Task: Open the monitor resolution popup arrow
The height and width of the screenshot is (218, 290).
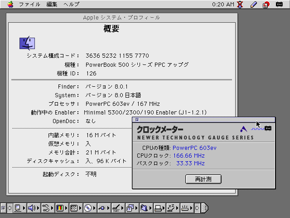Action: click(x=80, y=208)
